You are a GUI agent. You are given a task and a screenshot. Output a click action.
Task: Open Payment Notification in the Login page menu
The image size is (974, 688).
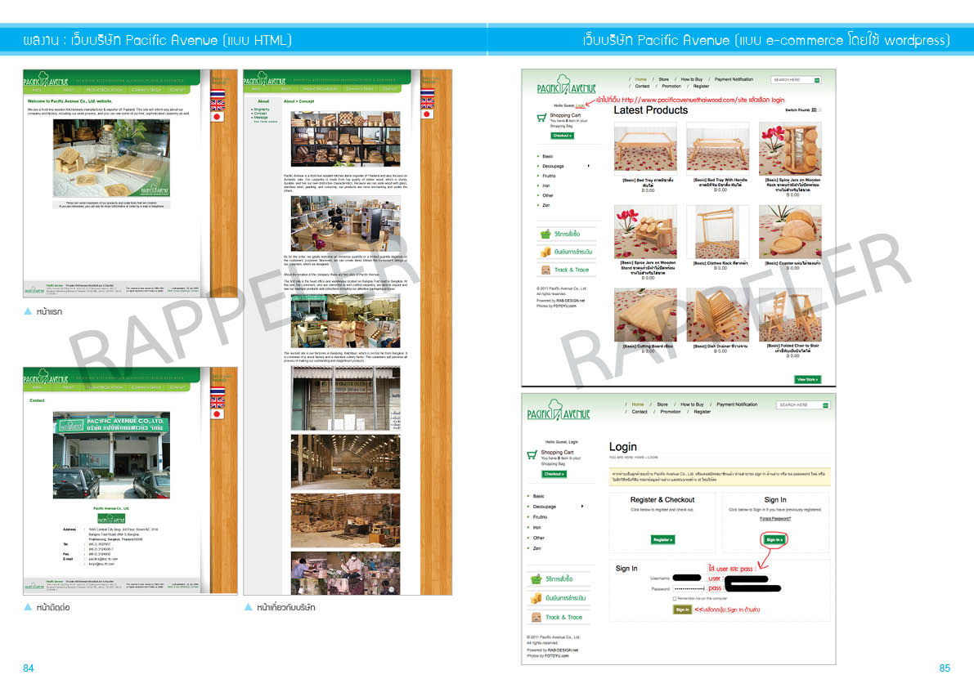pos(737,404)
